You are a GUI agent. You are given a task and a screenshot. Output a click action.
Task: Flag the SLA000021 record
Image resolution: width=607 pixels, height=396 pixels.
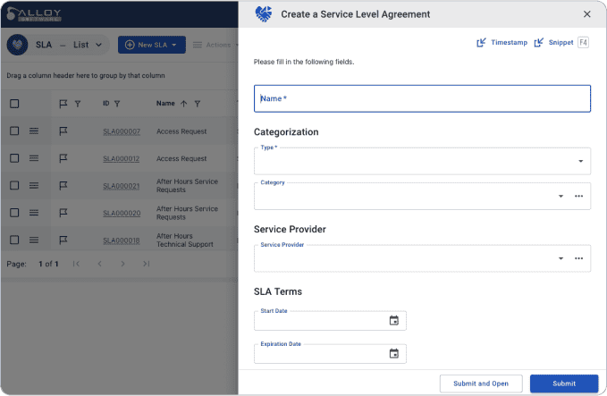point(63,186)
